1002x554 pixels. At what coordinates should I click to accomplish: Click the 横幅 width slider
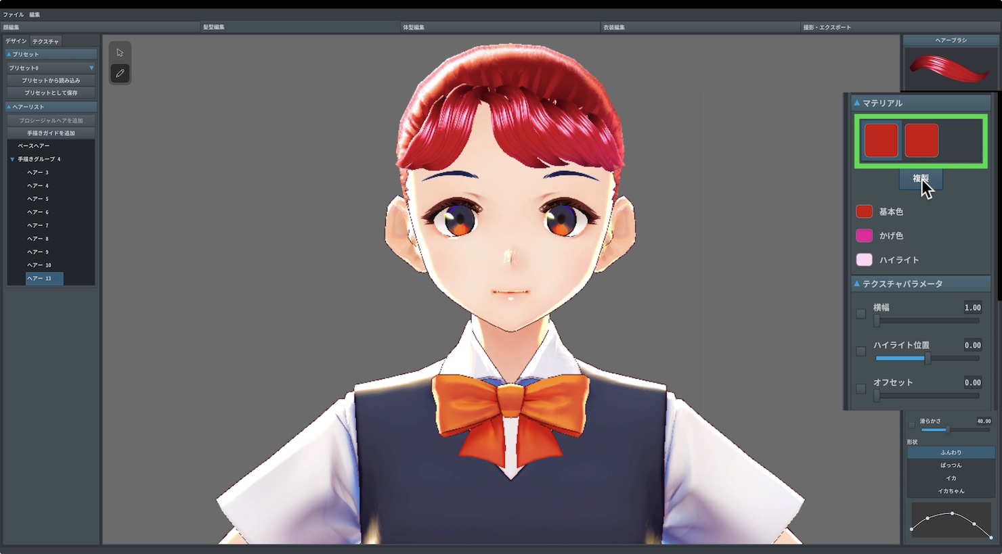point(926,321)
